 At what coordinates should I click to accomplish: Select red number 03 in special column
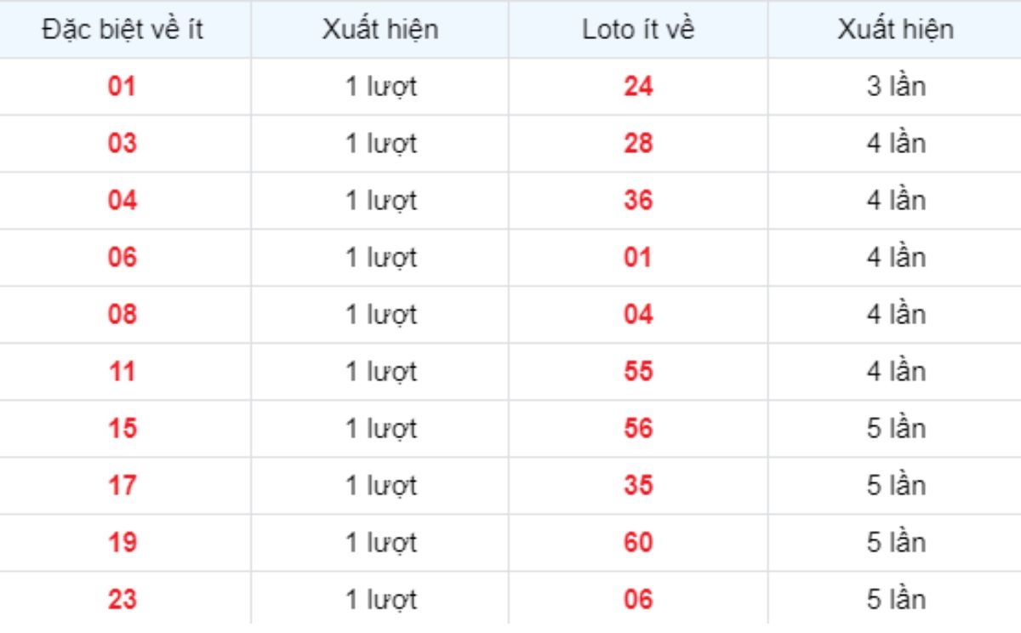[x=123, y=143]
